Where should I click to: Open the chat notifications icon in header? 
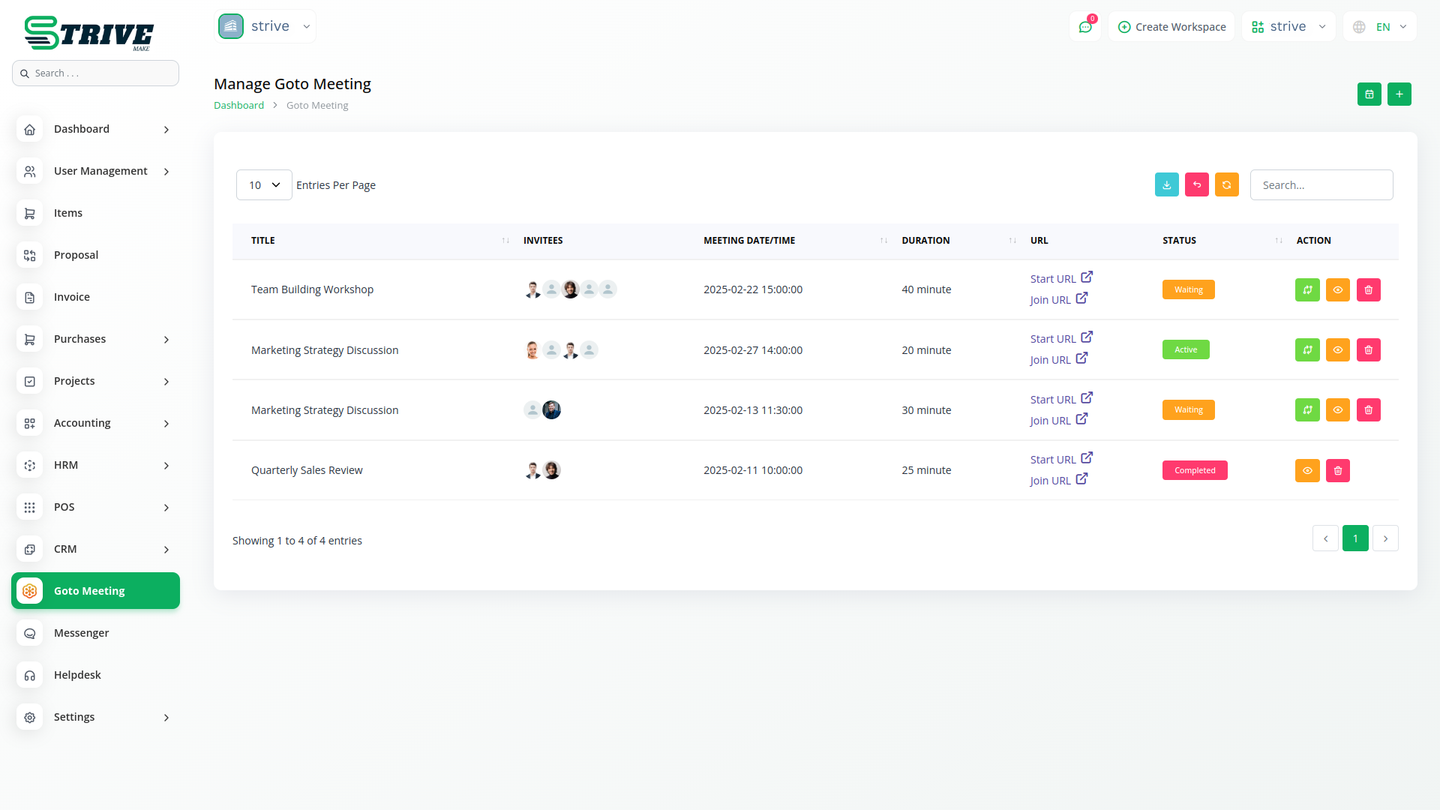click(1084, 27)
